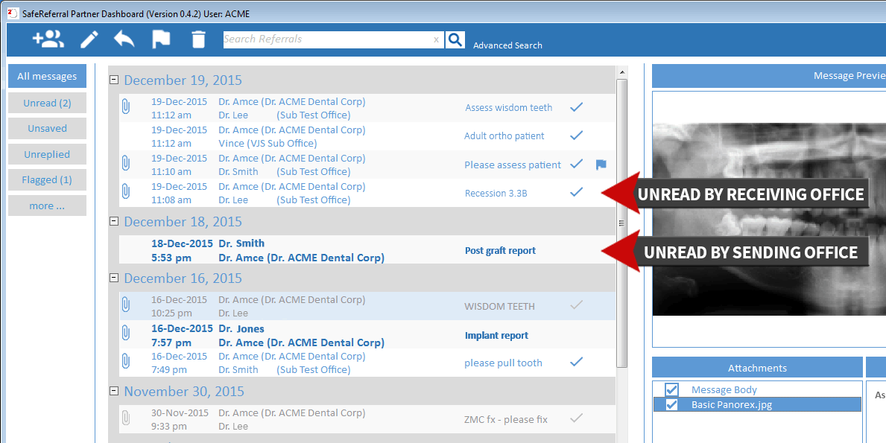Click the message list vertical scrollbar
This screenshot has width=886, height=443.
click(621, 223)
